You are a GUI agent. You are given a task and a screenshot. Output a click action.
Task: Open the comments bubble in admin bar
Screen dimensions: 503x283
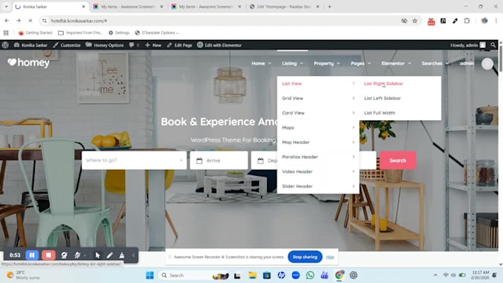tap(134, 45)
